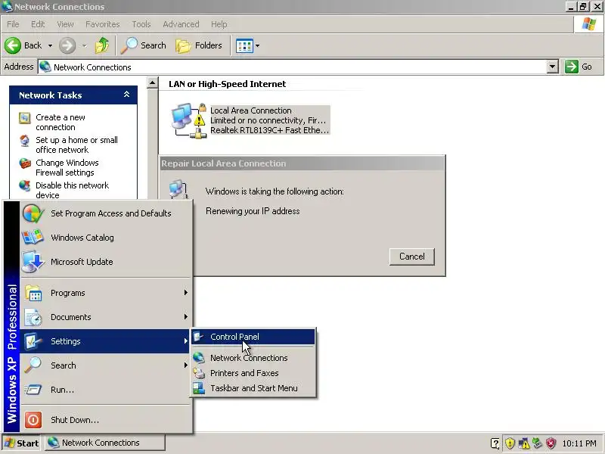Open Microsoft Update from Start menu

[x=106, y=262]
